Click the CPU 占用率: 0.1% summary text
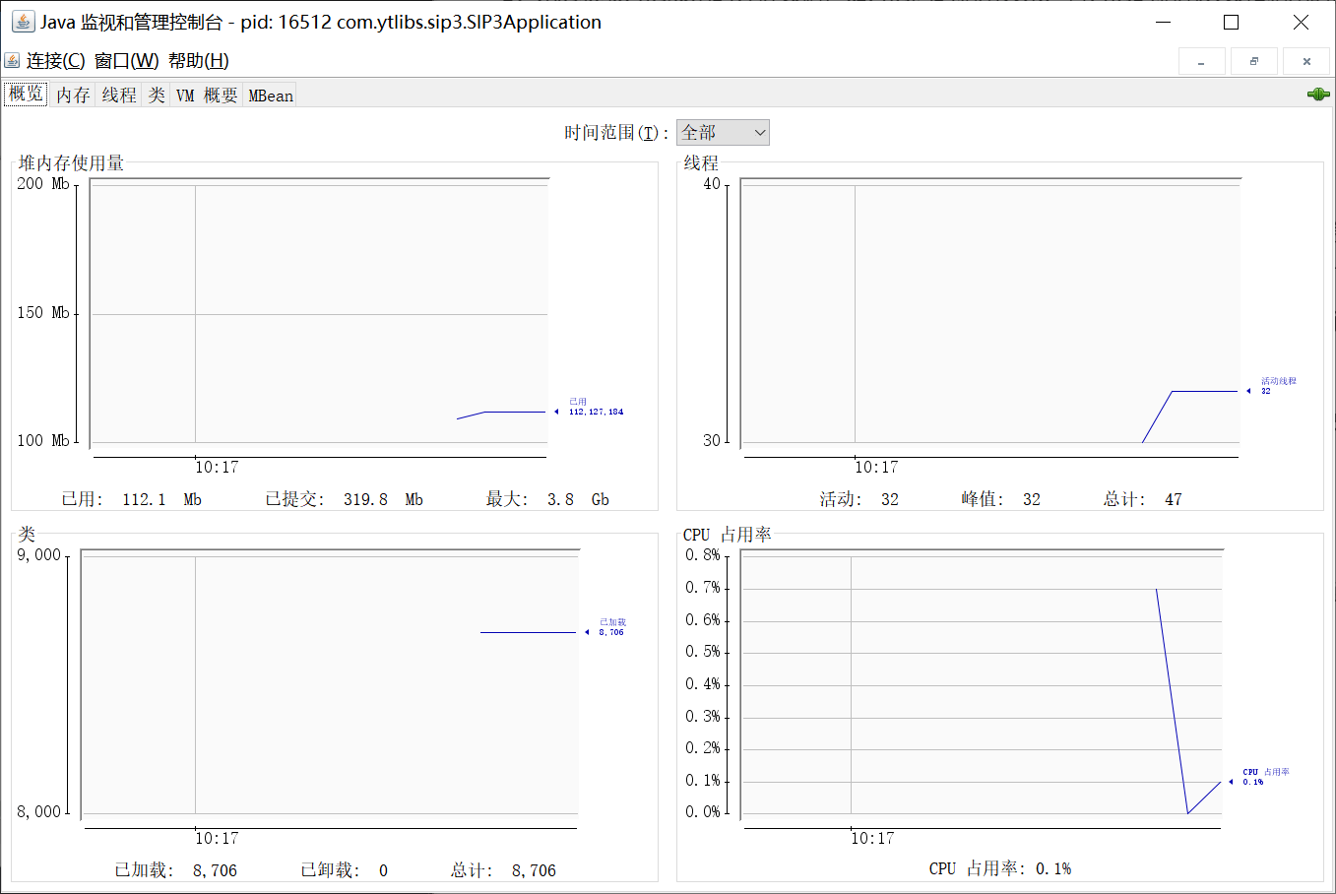The width and height of the screenshot is (1336, 894). (x=1000, y=868)
